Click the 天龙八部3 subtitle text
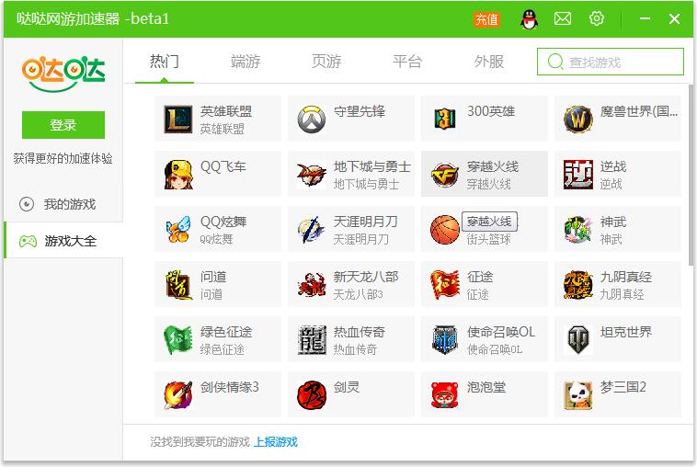This screenshot has height=467, width=697. point(359,294)
